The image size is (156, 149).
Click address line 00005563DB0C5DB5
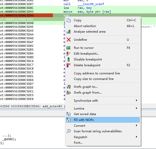click(17, 50)
